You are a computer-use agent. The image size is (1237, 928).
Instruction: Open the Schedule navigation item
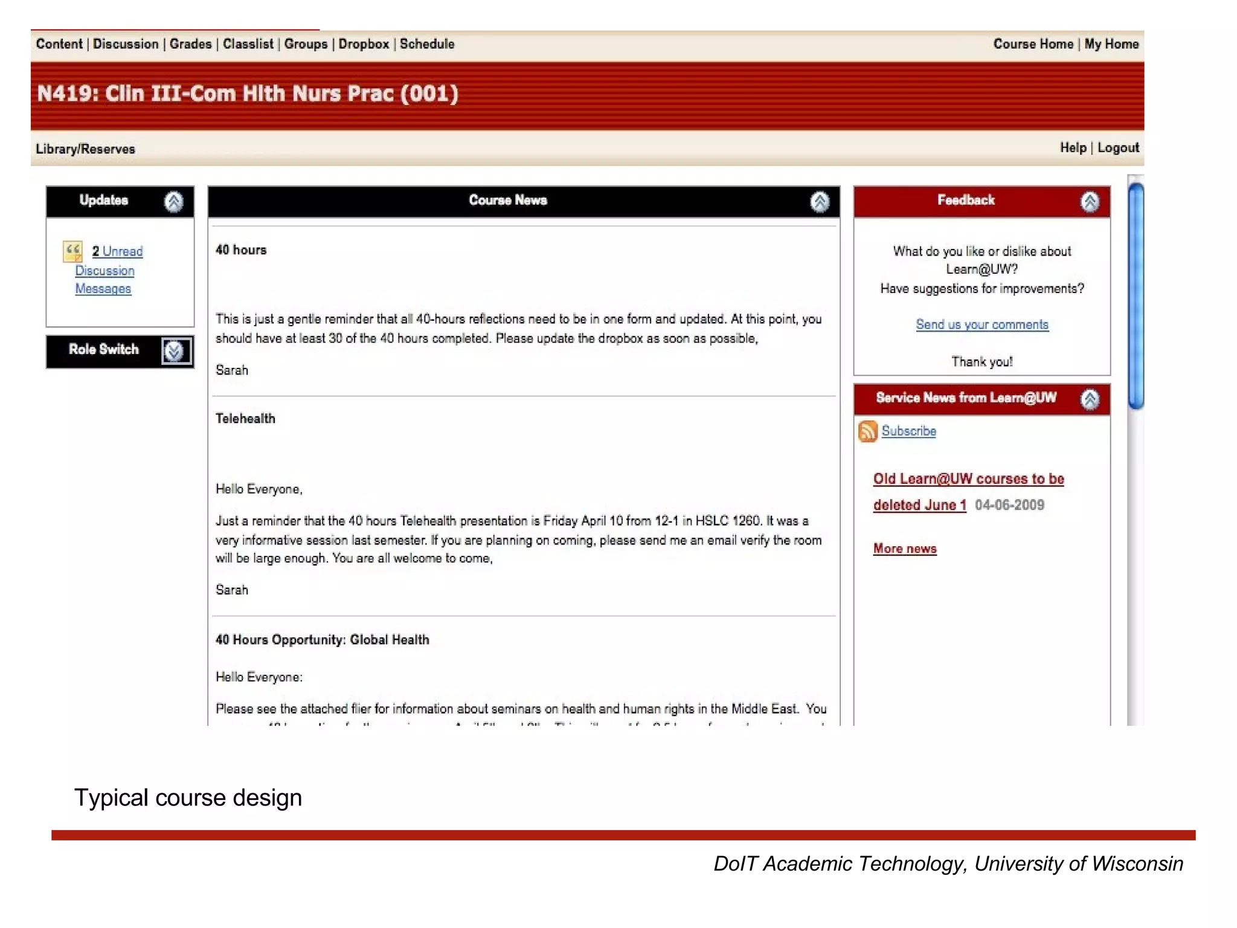[426, 44]
